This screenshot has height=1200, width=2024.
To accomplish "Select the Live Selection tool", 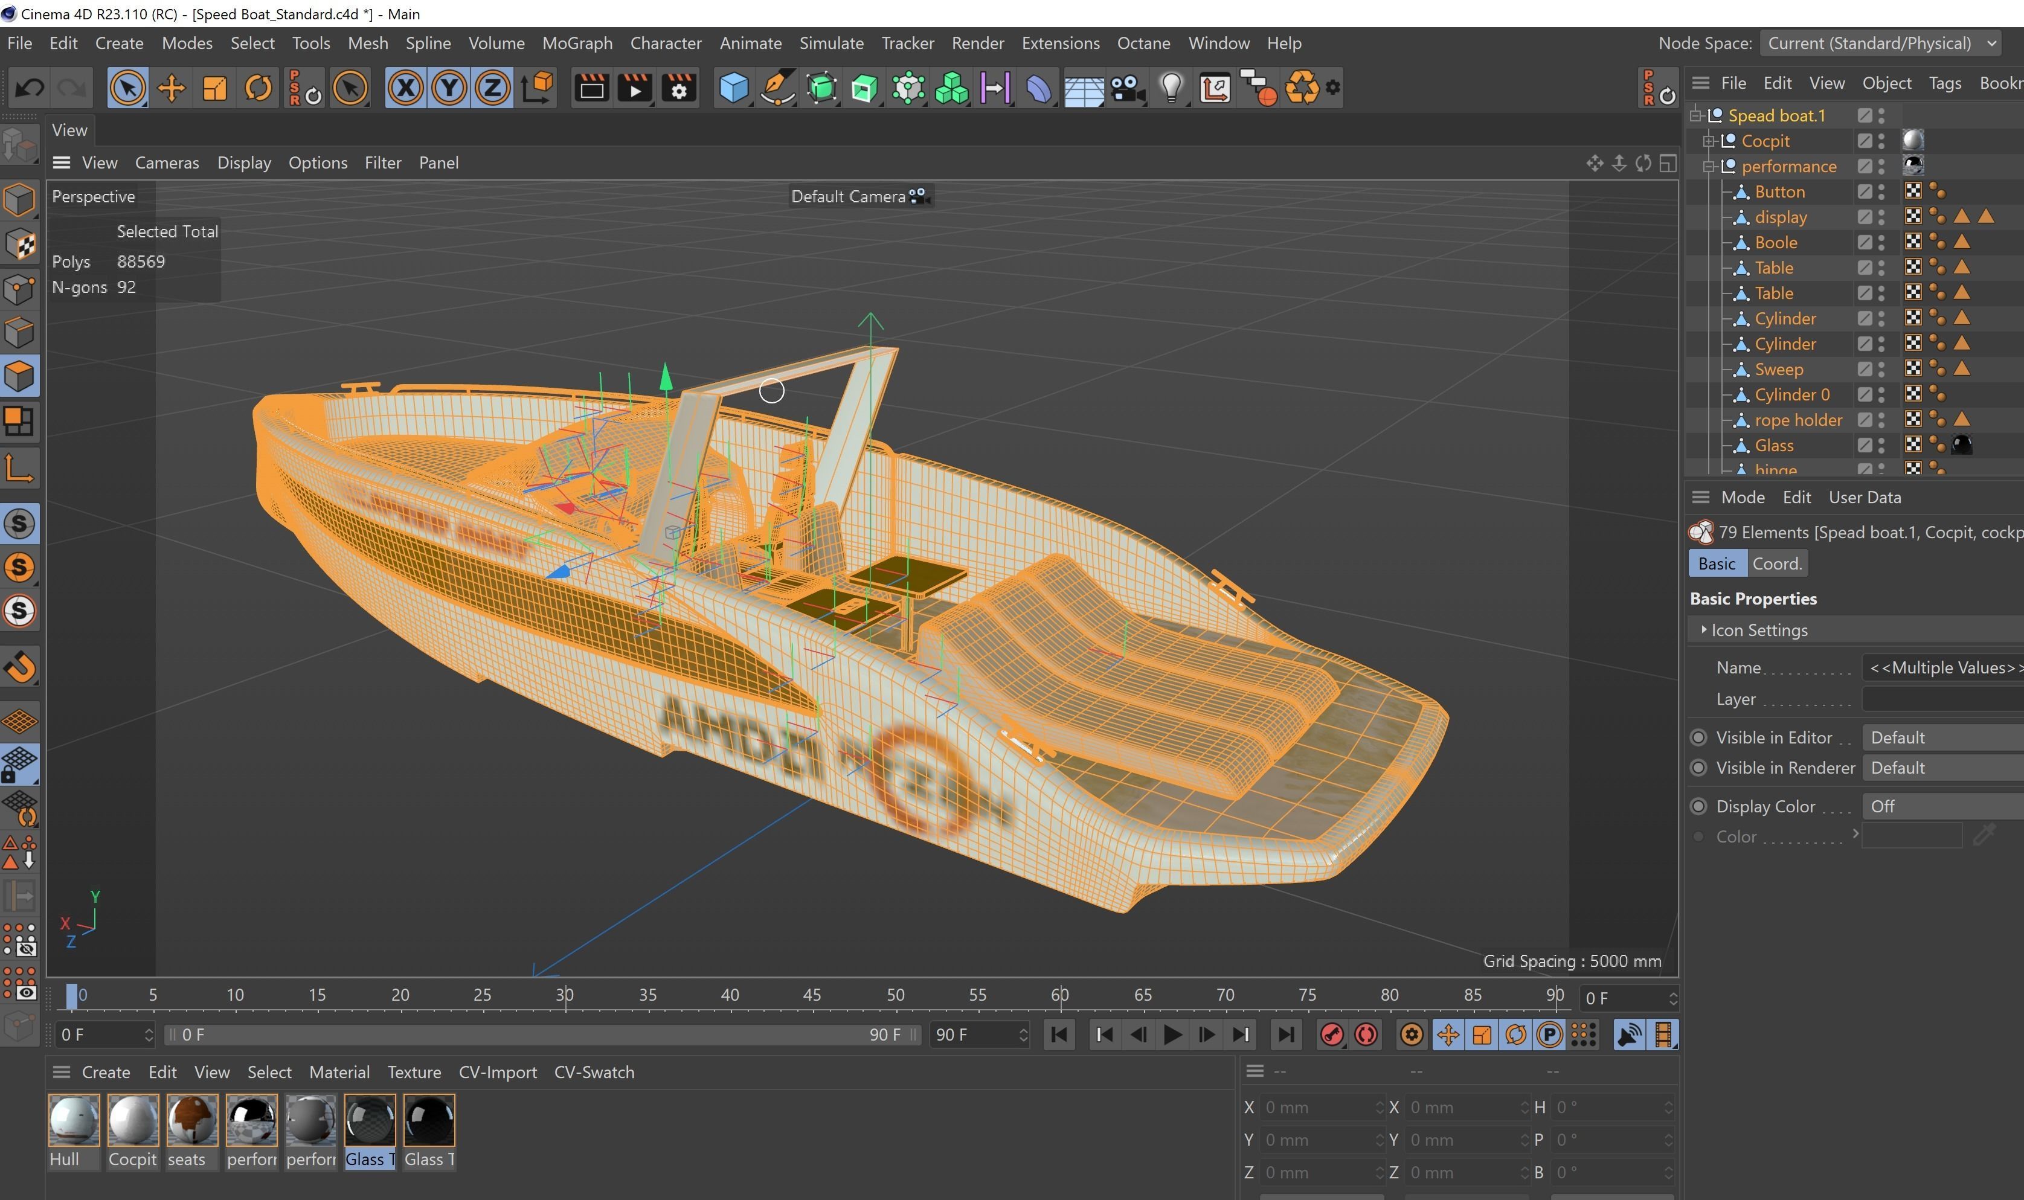I will pyautogui.click(x=128, y=88).
